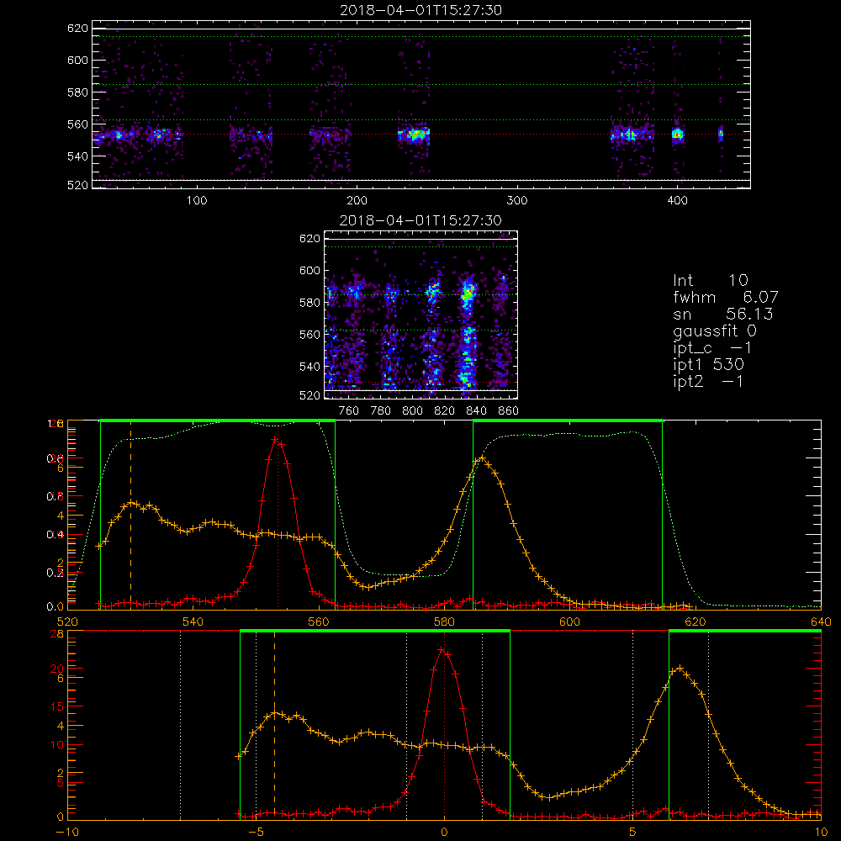The width and height of the screenshot is (841, 841).
Task: Click the right green bar atop upper profile plot
Action: tap(568, 421)
